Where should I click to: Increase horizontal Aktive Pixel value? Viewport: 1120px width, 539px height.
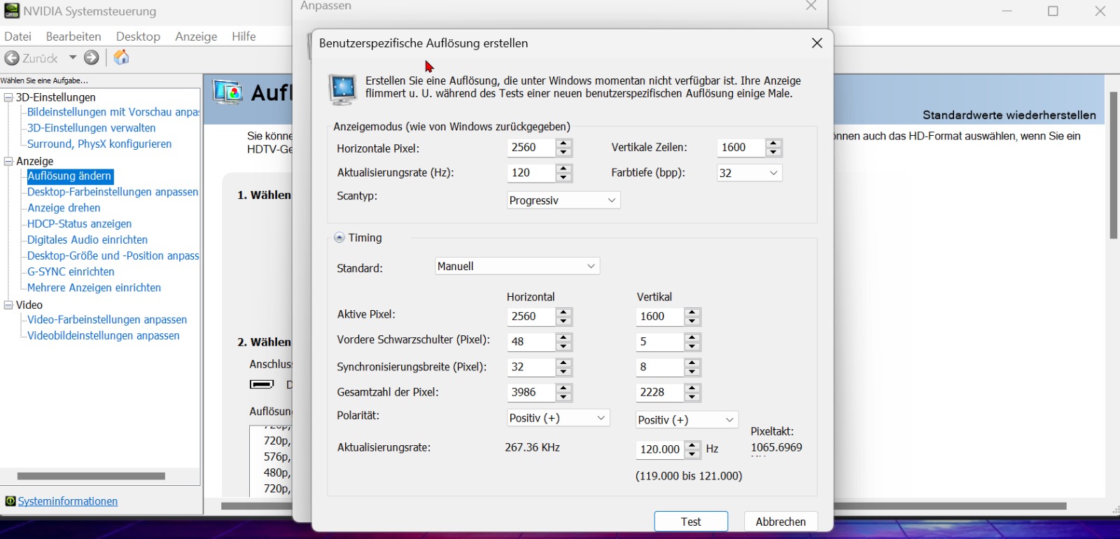564,312
